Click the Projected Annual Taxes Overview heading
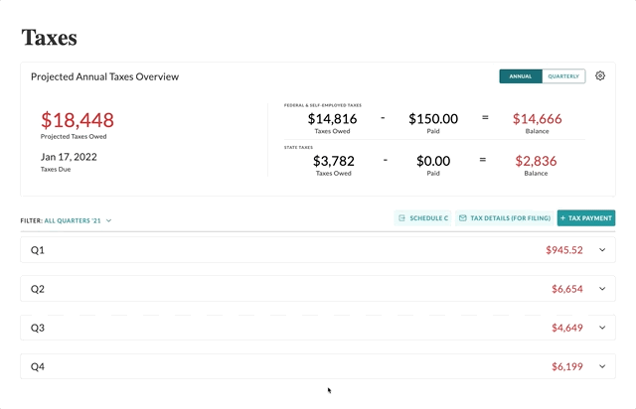The width and height of the screenshot is (636, 409). pyautogui.click(x=104, y=76)
